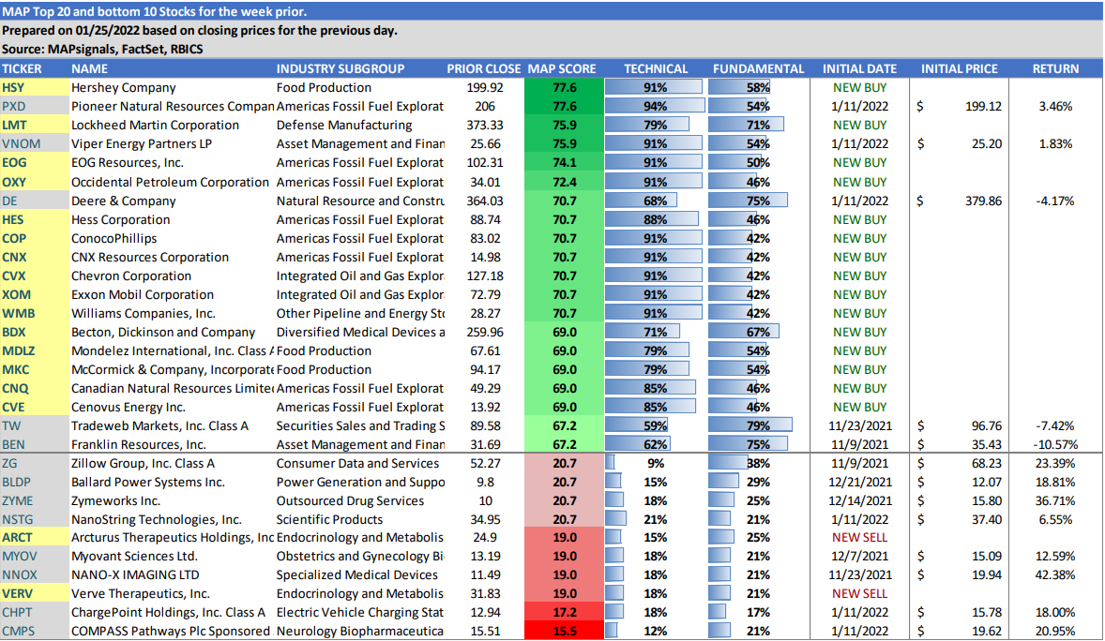The image size is (1105, 641).
Task: Select the Lockheed Martin Corporation cell
Action: point(155,126)
